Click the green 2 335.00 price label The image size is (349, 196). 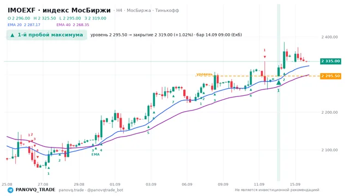point(330,61)
